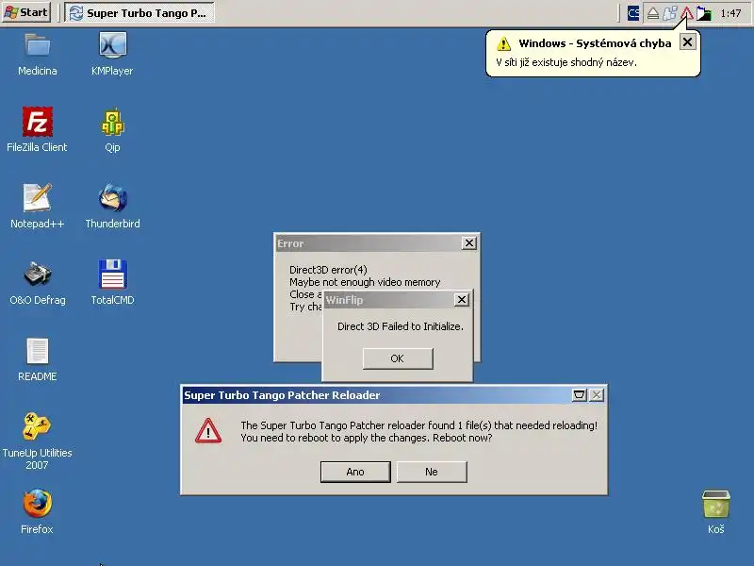
Task: Click 'Direct 3D Failed to Initialize.' message
Action: click(400, 326)
